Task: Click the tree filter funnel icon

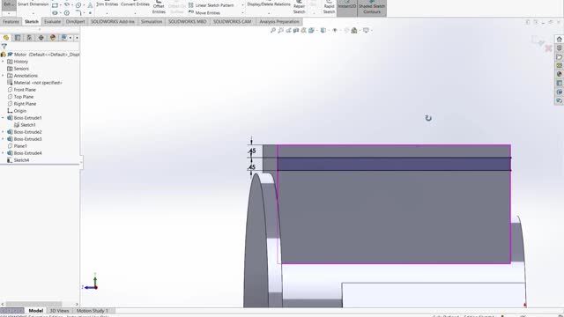Action: click(4, 47)
